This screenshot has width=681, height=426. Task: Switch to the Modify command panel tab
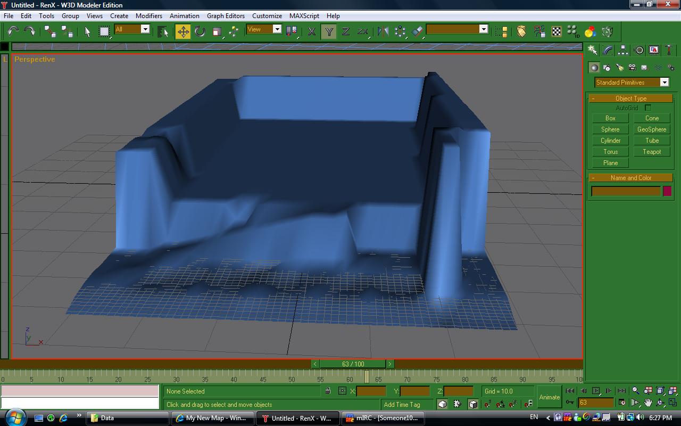pyautogui.click(x=608, y=50)
